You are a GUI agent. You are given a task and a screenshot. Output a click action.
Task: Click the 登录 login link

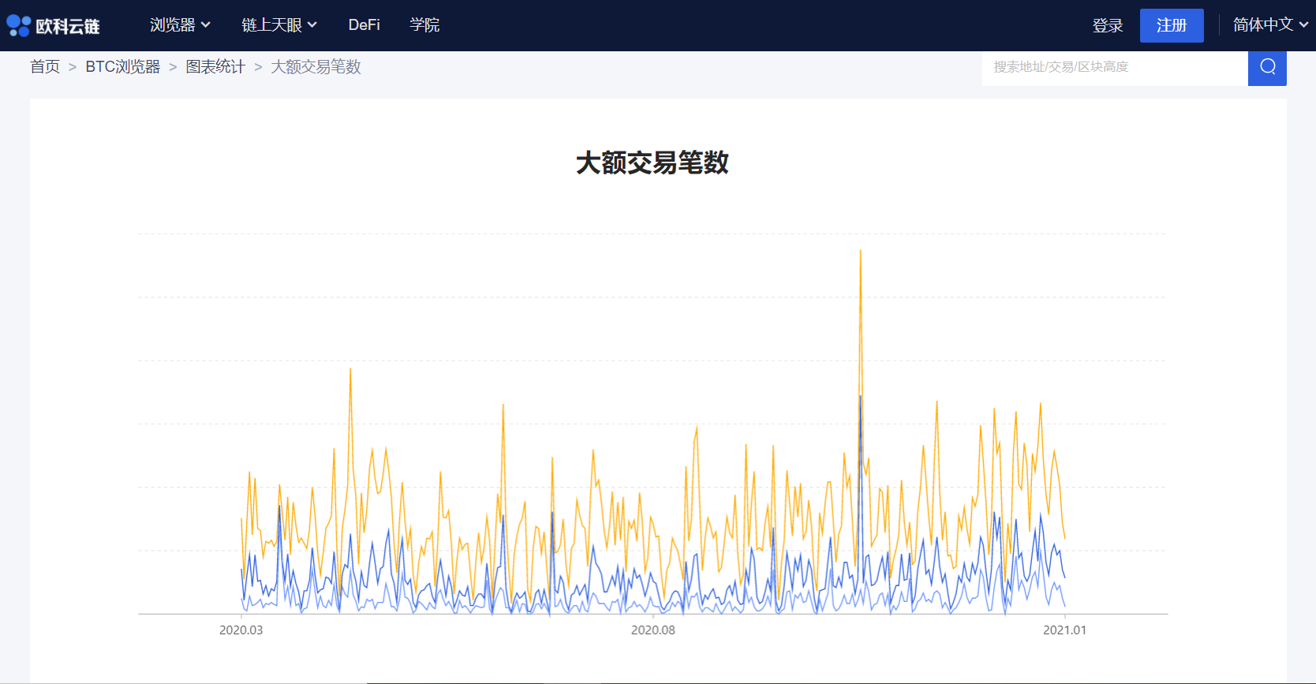pyautogui.click(x=1107, y=26)
